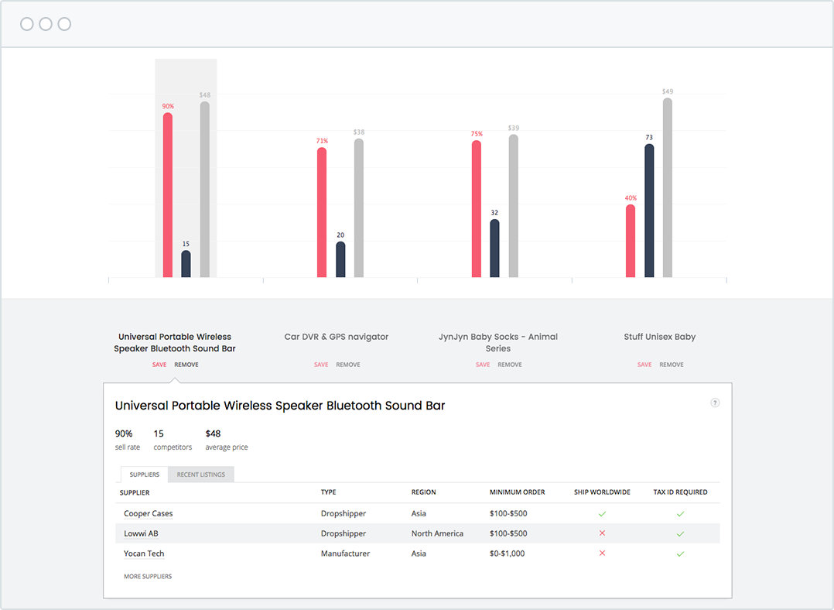Screen dimensions: 834x610
Task: Expand Car DVR & GPS navigator details
Action: point(337,337)
